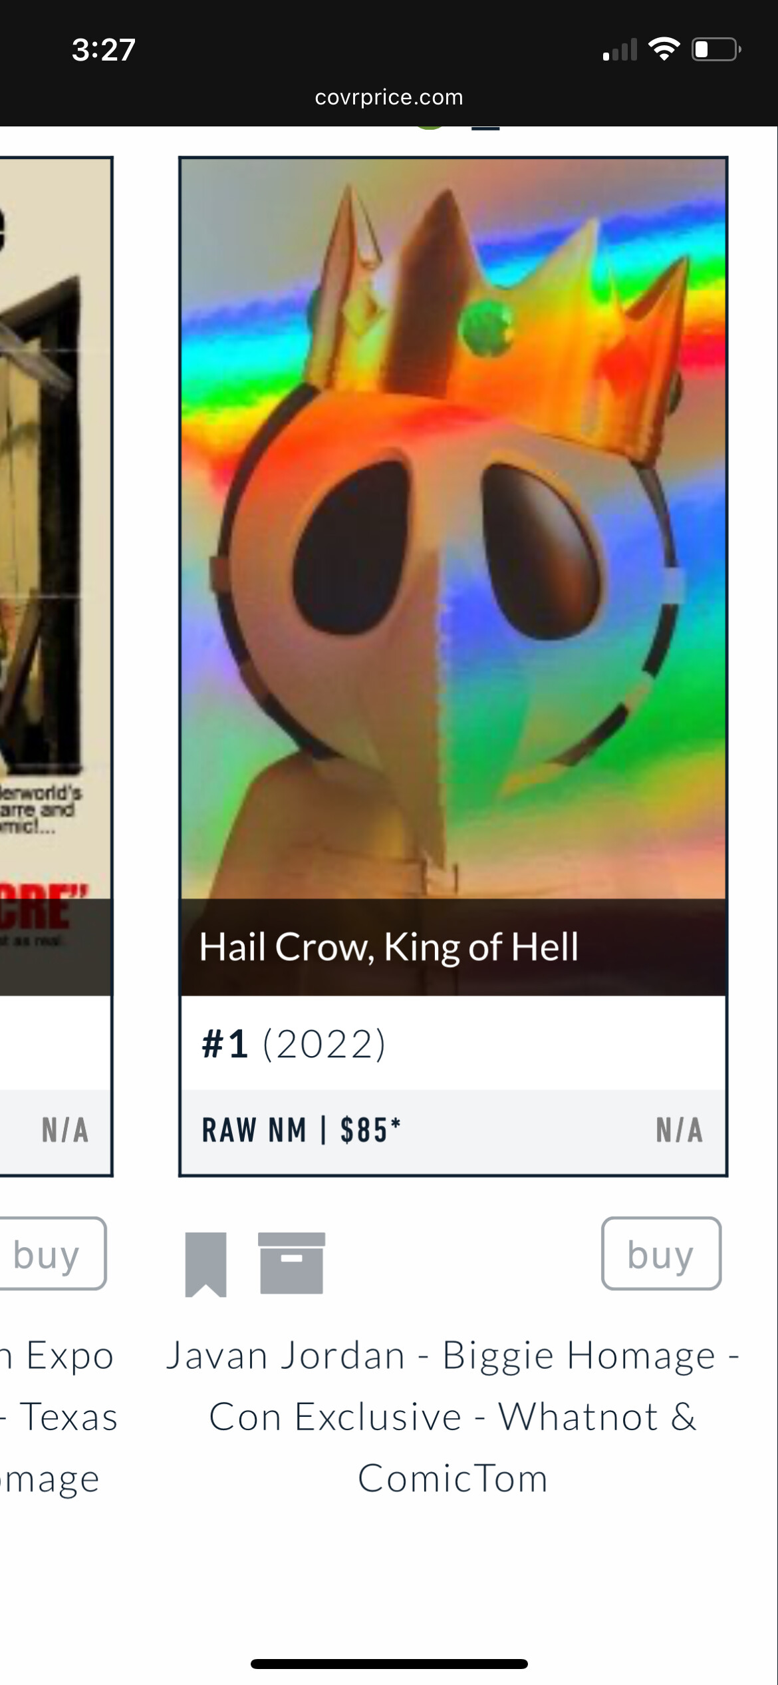Click buy for Hail Crow #1

[662, 1254]
